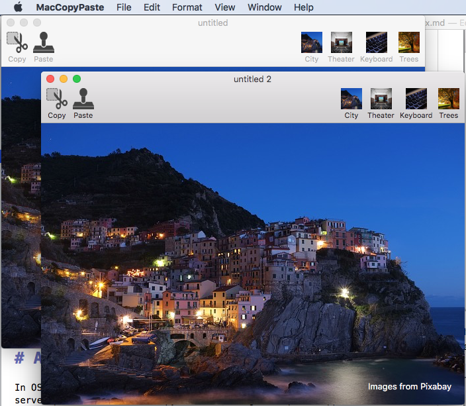
Task: Click Copy scissors icon in background untitled window
Action: tap(17, 42)
